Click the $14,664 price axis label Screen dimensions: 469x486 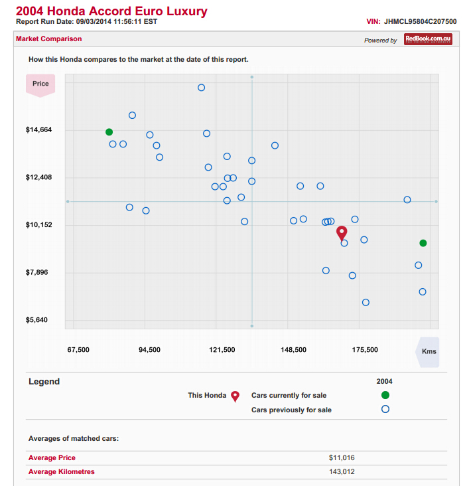pos(38,130)
